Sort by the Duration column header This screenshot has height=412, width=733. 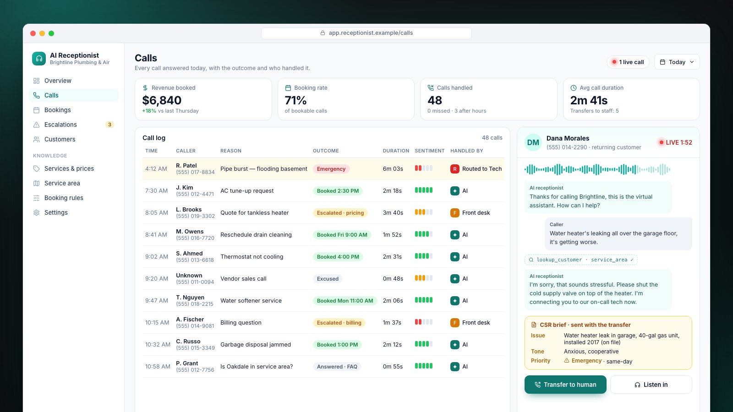tap(396, 151)
